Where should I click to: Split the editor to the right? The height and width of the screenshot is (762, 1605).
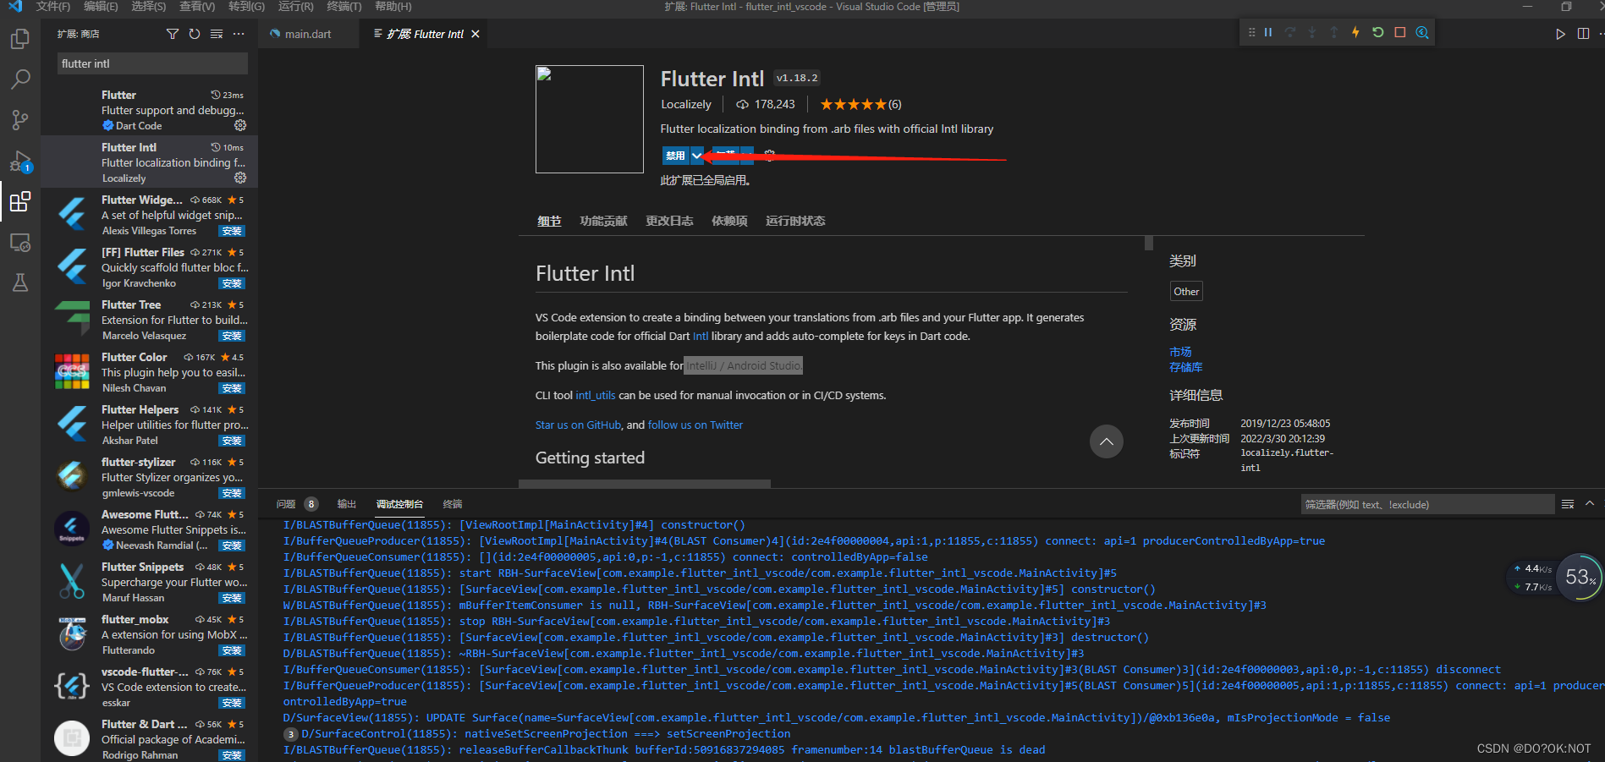click(x=1583, y=34)
